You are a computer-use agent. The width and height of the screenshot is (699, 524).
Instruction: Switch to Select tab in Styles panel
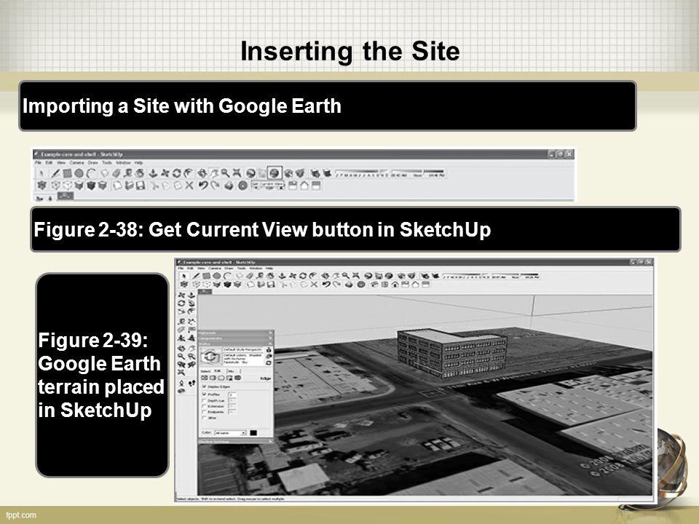[x=205, y=370]
